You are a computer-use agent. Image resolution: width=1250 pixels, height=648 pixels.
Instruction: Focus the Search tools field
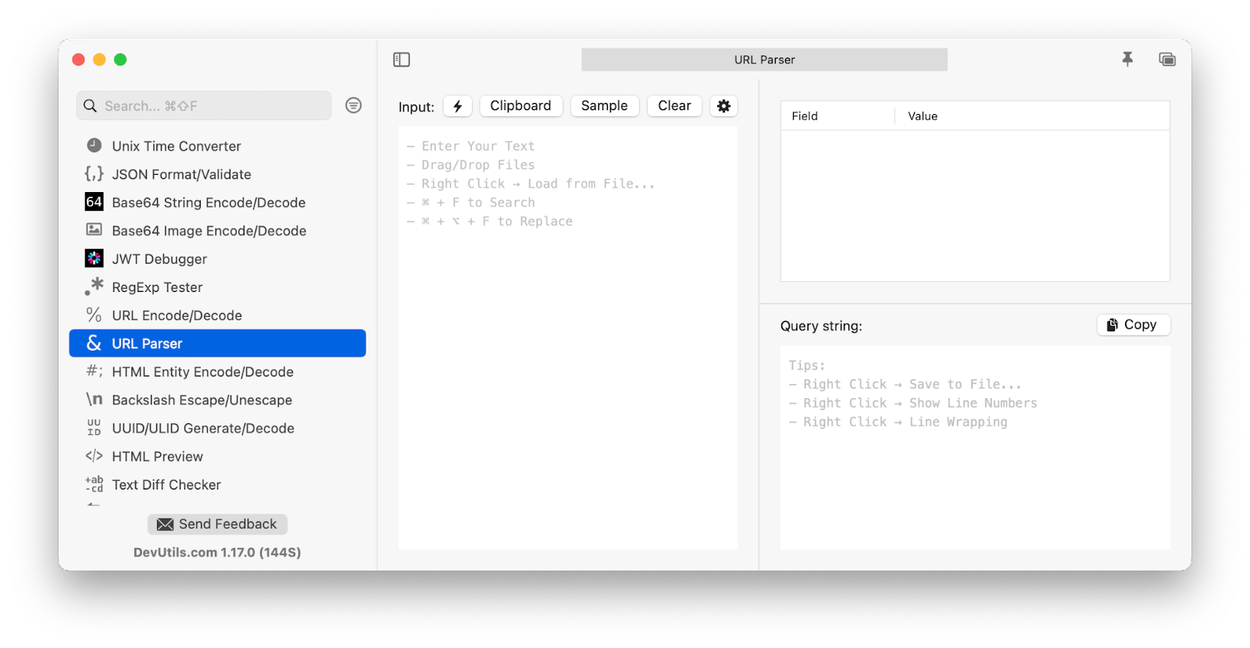[204, 105]
